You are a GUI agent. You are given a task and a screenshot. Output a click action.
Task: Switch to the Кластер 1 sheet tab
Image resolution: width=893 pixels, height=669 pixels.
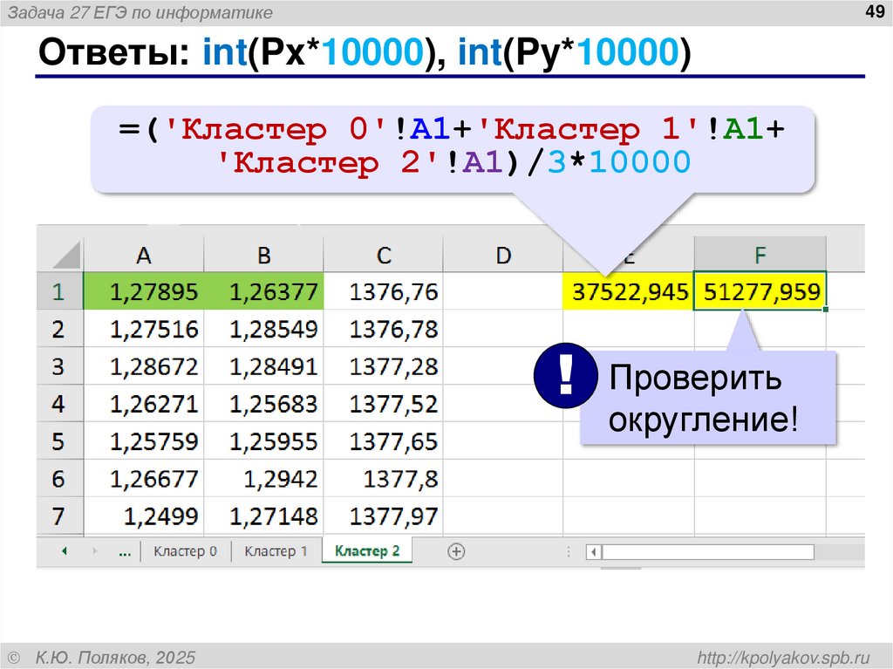click(x=277, y=551)
